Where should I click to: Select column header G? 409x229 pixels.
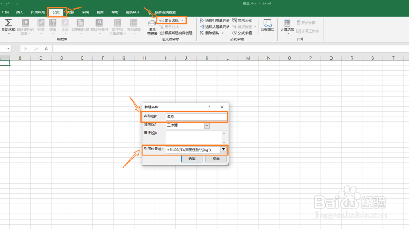click(x=124, y=58)
